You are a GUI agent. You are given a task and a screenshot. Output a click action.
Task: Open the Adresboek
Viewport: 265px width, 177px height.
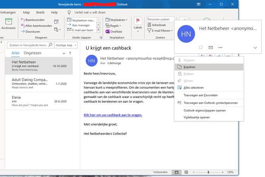[157, 25]
